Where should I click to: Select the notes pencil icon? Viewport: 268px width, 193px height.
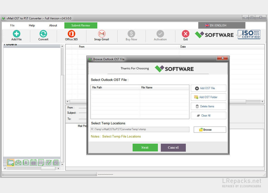49,162
